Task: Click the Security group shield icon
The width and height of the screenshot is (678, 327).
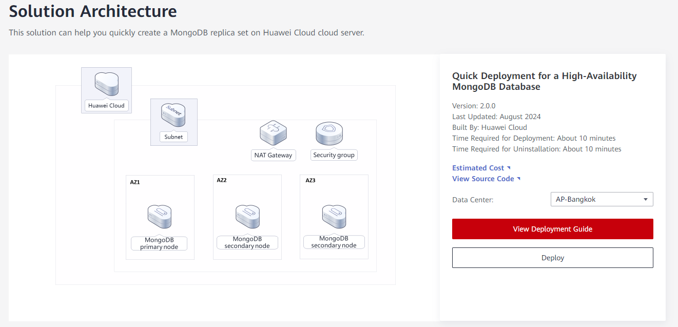Action: pyautogui.click(x=329, y=134)
